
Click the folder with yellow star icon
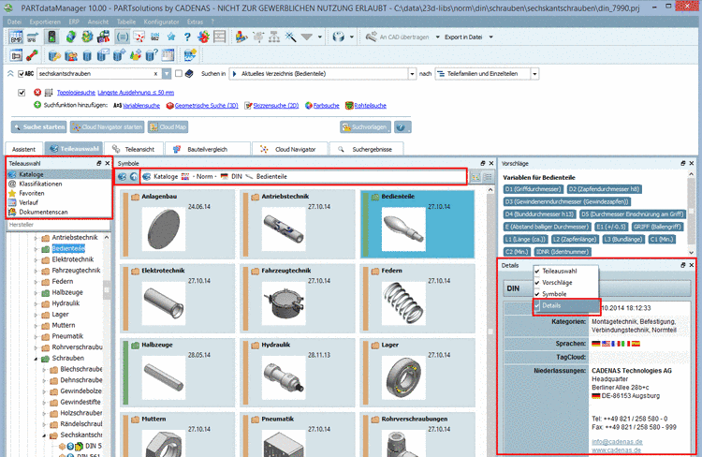click(x=190, y=55)
